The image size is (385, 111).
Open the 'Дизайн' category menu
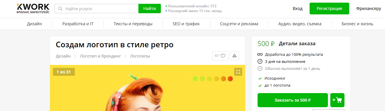coord(34,24)
